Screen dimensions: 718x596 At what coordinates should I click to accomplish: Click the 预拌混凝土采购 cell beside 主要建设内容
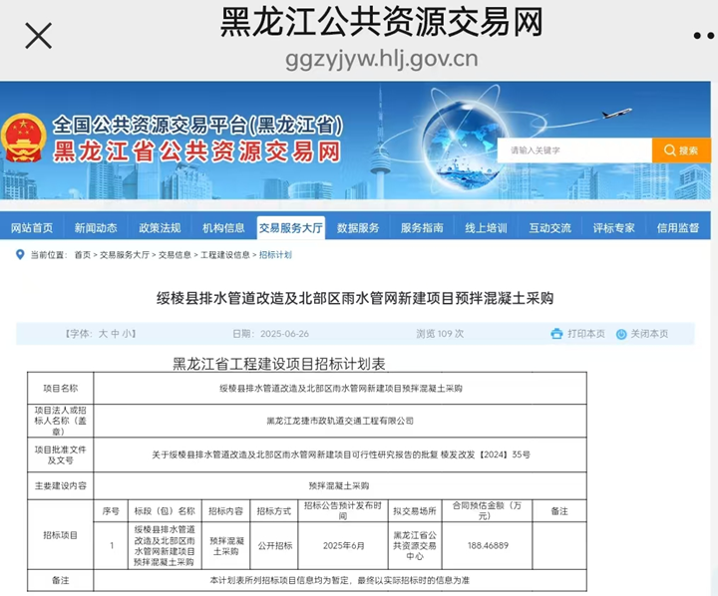click(339, 485)
